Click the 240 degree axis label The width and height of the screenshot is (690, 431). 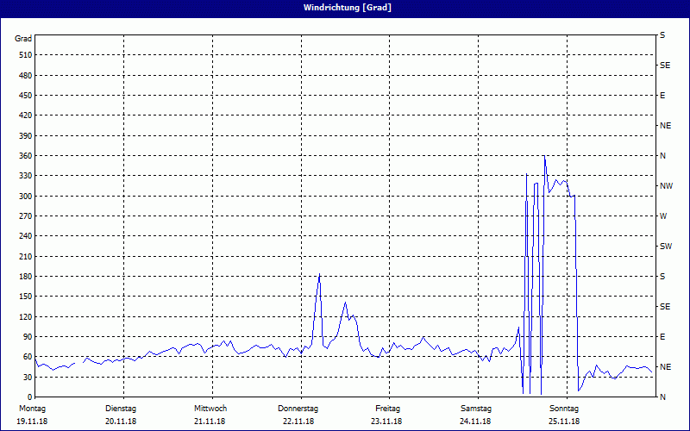coord(26,236)
